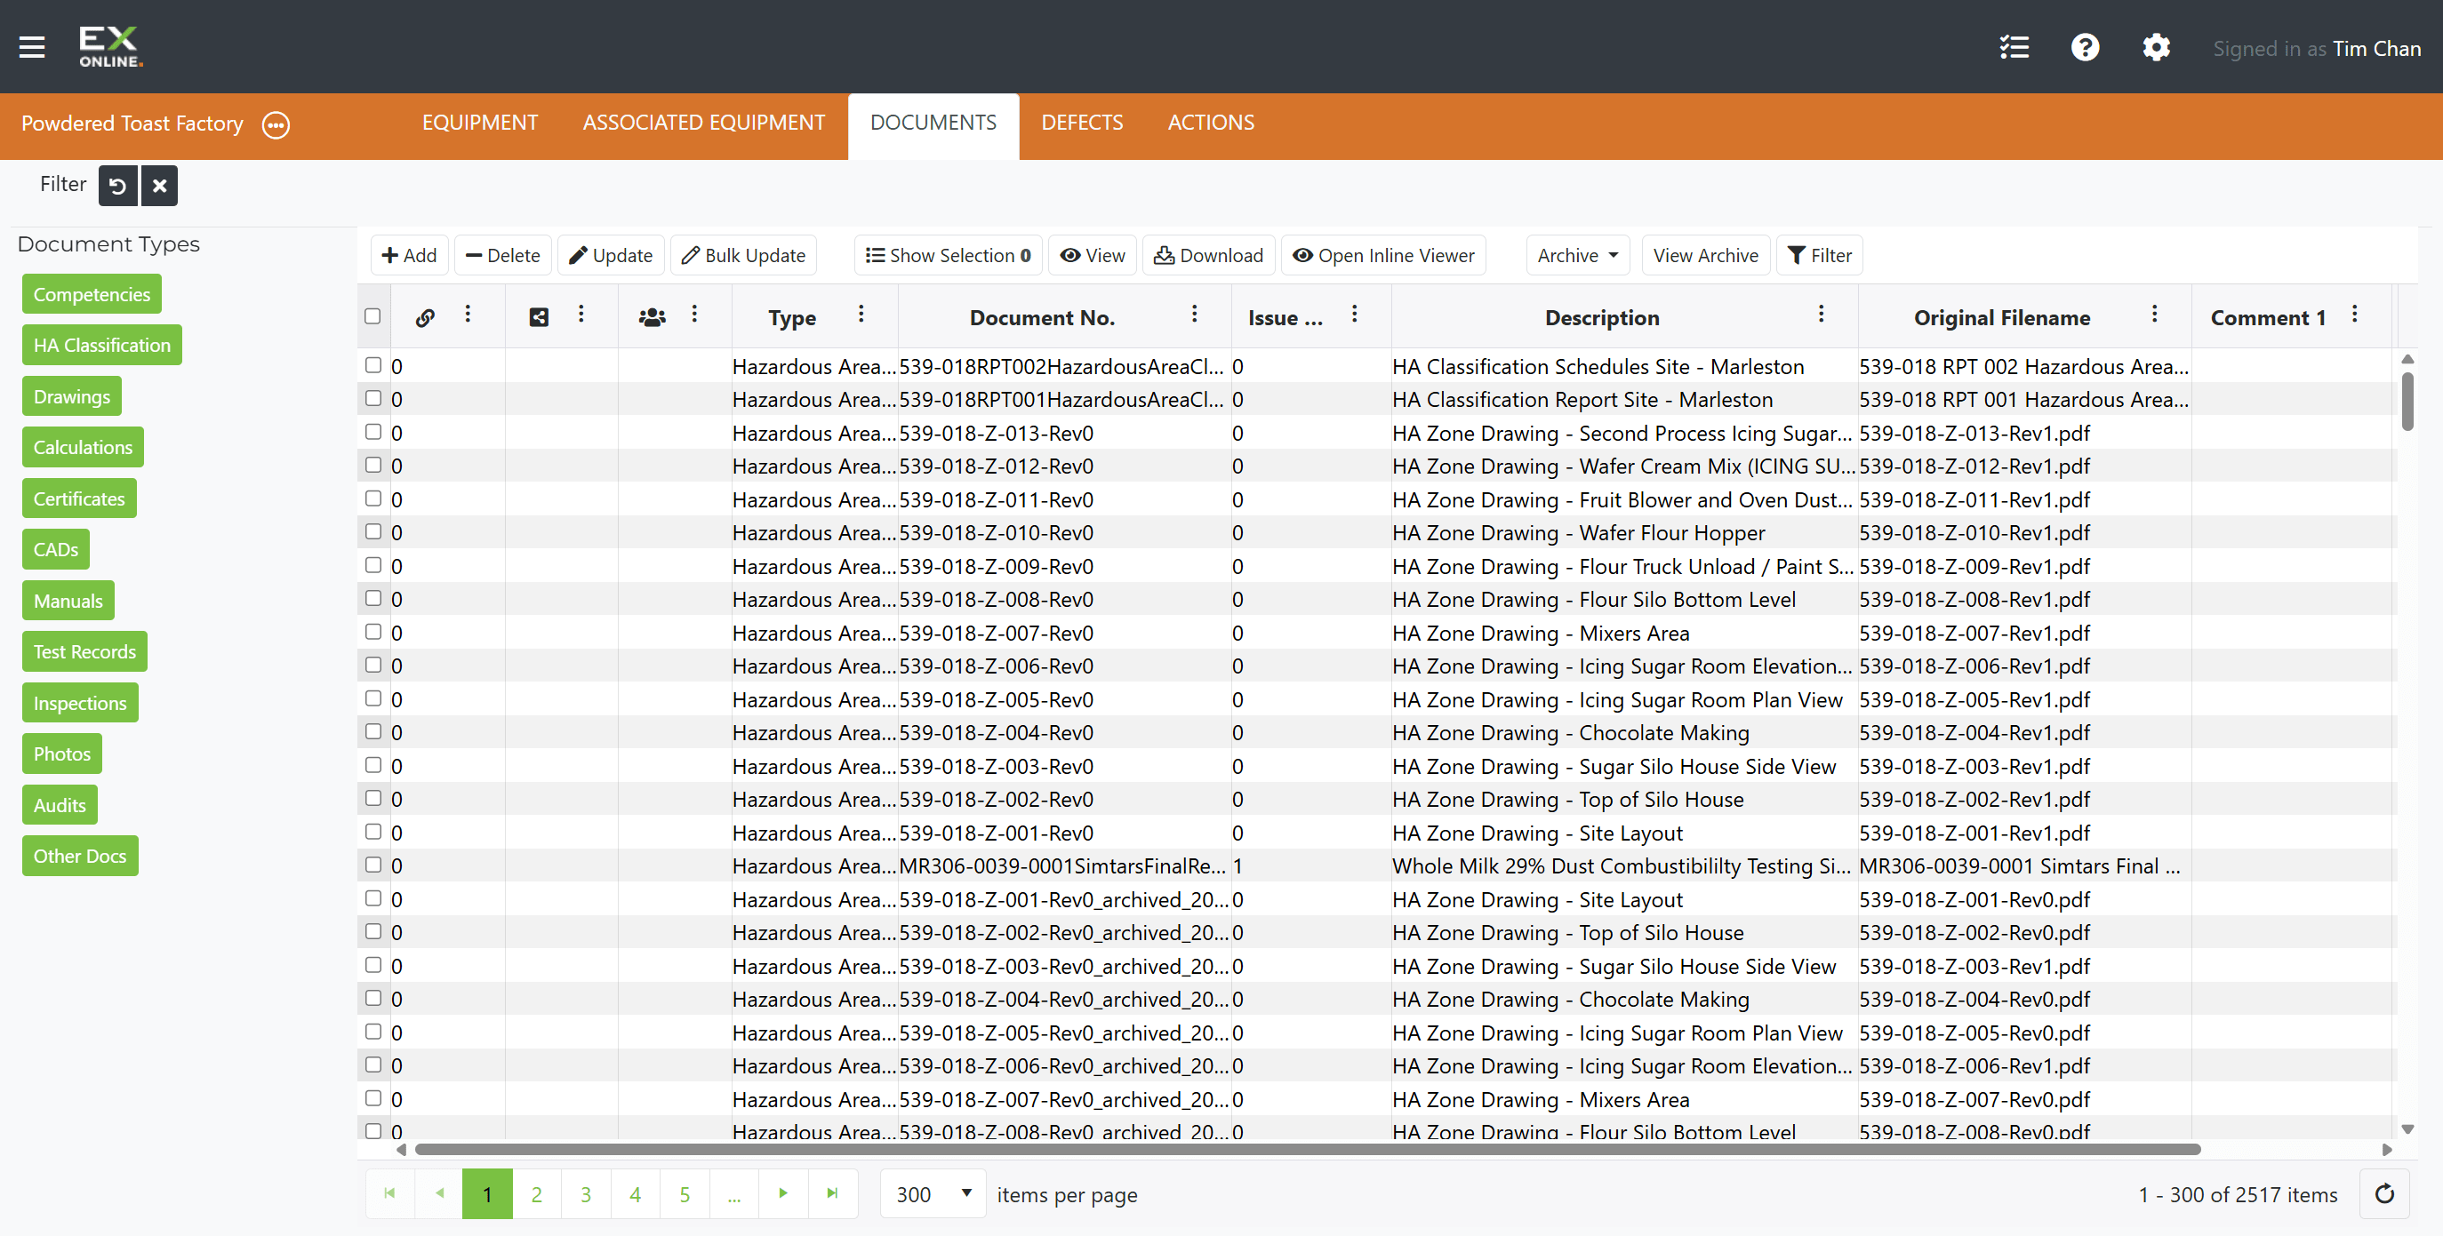Go to page 3 of results
Screen dimensions: 2443x1236
tap(586, 1193)
